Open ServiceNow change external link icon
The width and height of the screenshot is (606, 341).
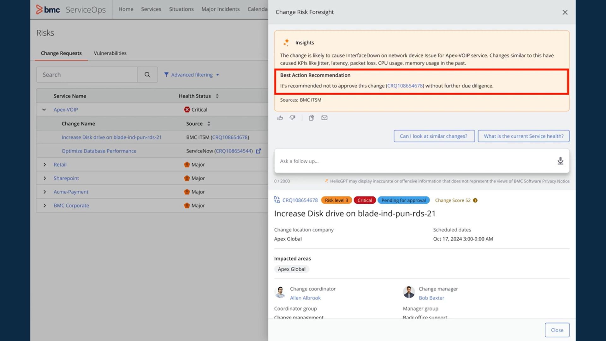pyautogui.click(x=258, y=151)
